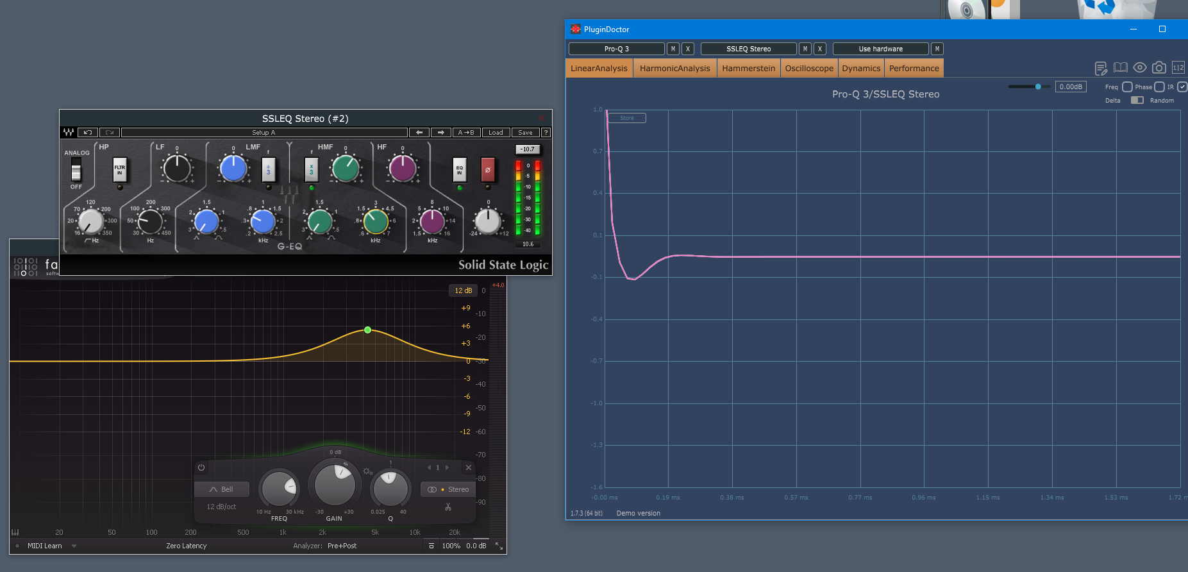Open the Bell filter shape dropdown
The width and height of the screenshot is (1188, 572).
[222, 489]
